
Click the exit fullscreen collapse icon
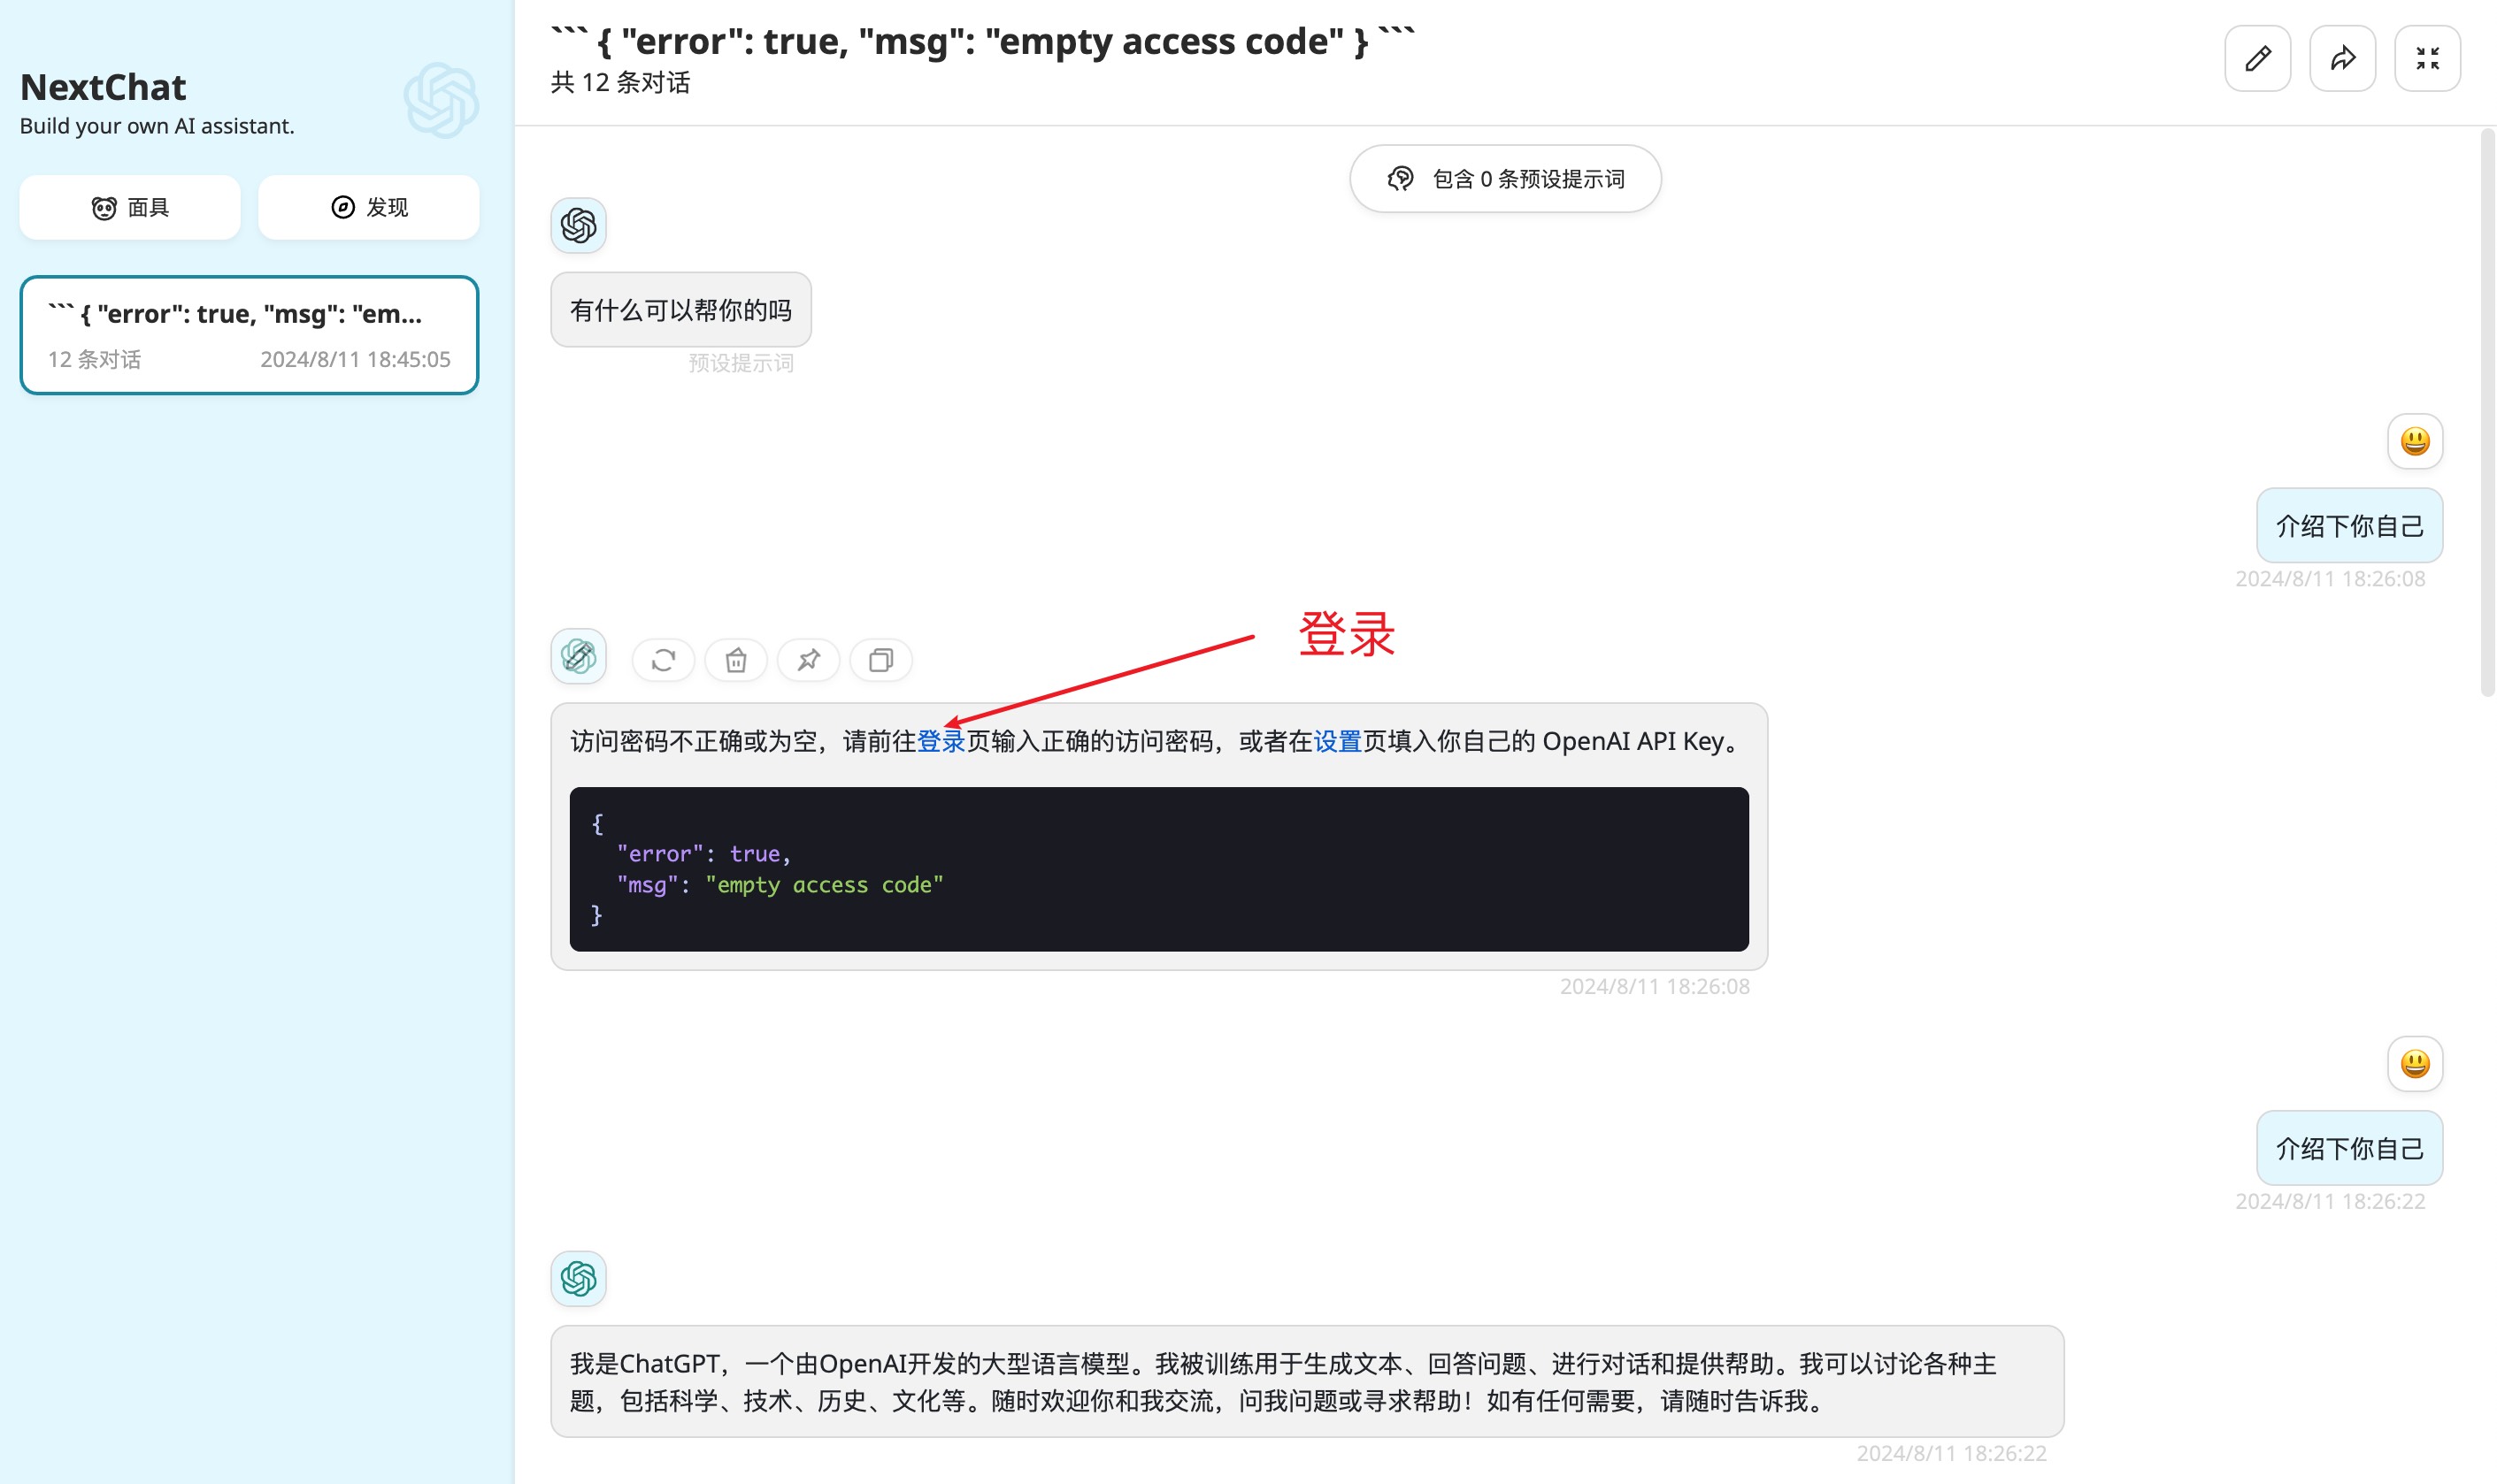point(2427,58)
